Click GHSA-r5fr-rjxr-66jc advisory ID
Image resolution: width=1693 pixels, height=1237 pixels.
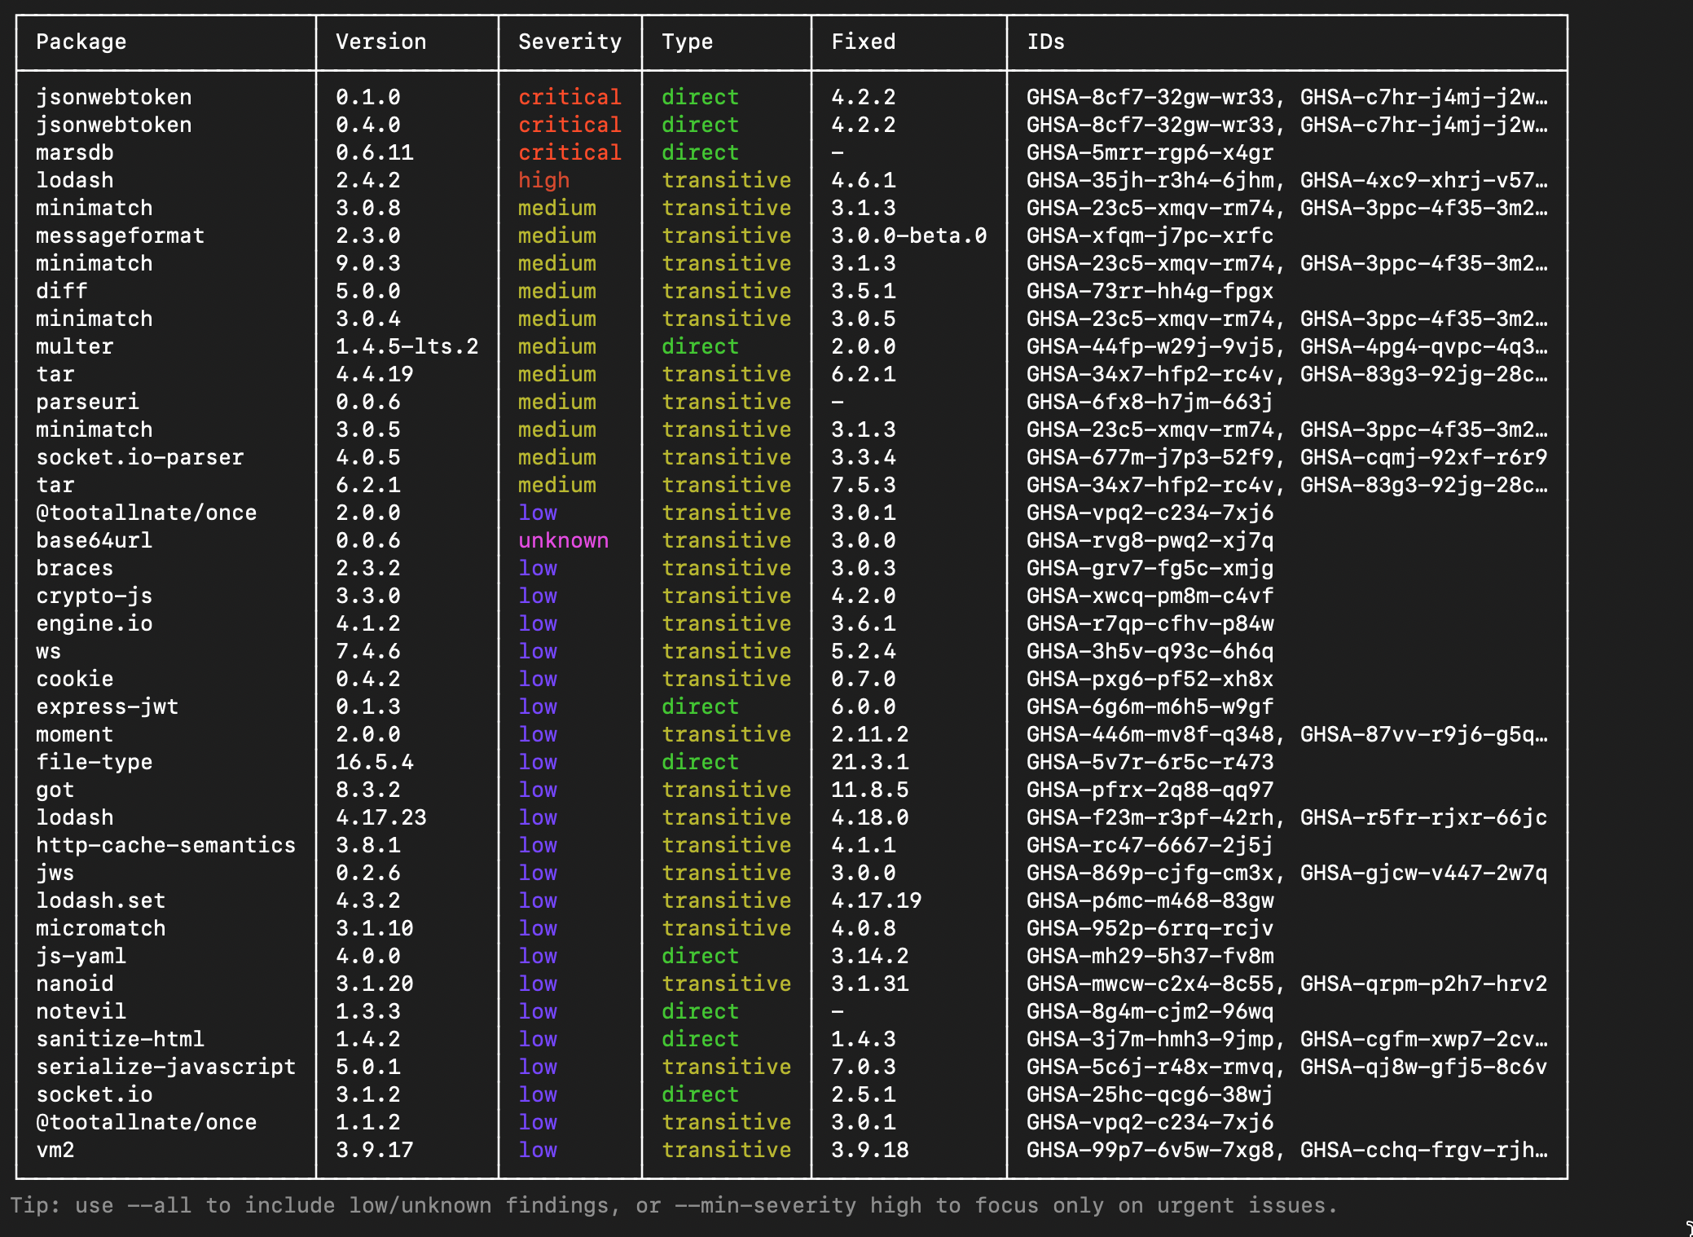tap(1424, 817)
